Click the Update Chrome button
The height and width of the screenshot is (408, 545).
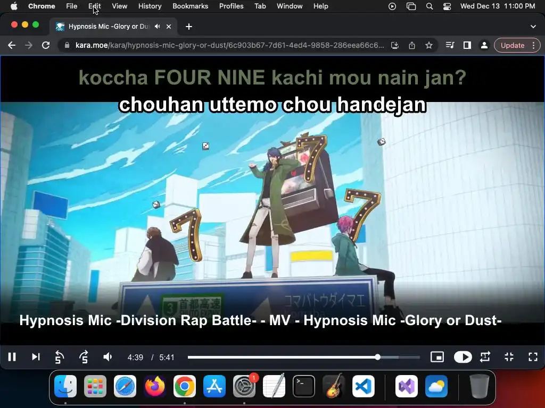pos(513,46)
